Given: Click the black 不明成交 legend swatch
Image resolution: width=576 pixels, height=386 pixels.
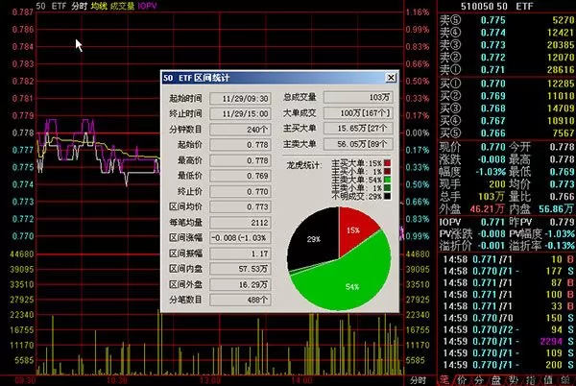Looking at the screenshot, I should pyautogui.click(x=387, y=197).
